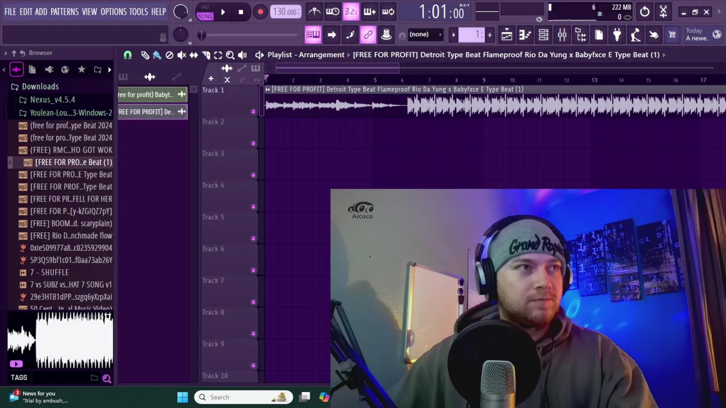This screenshot has width=726, height=408.
Task: Open the pattern selector showing (none)
Action: [x=425, y=35]
